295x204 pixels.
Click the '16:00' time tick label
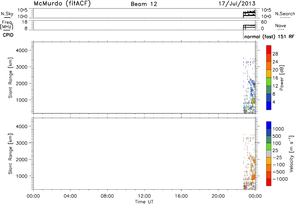[181, 196]
